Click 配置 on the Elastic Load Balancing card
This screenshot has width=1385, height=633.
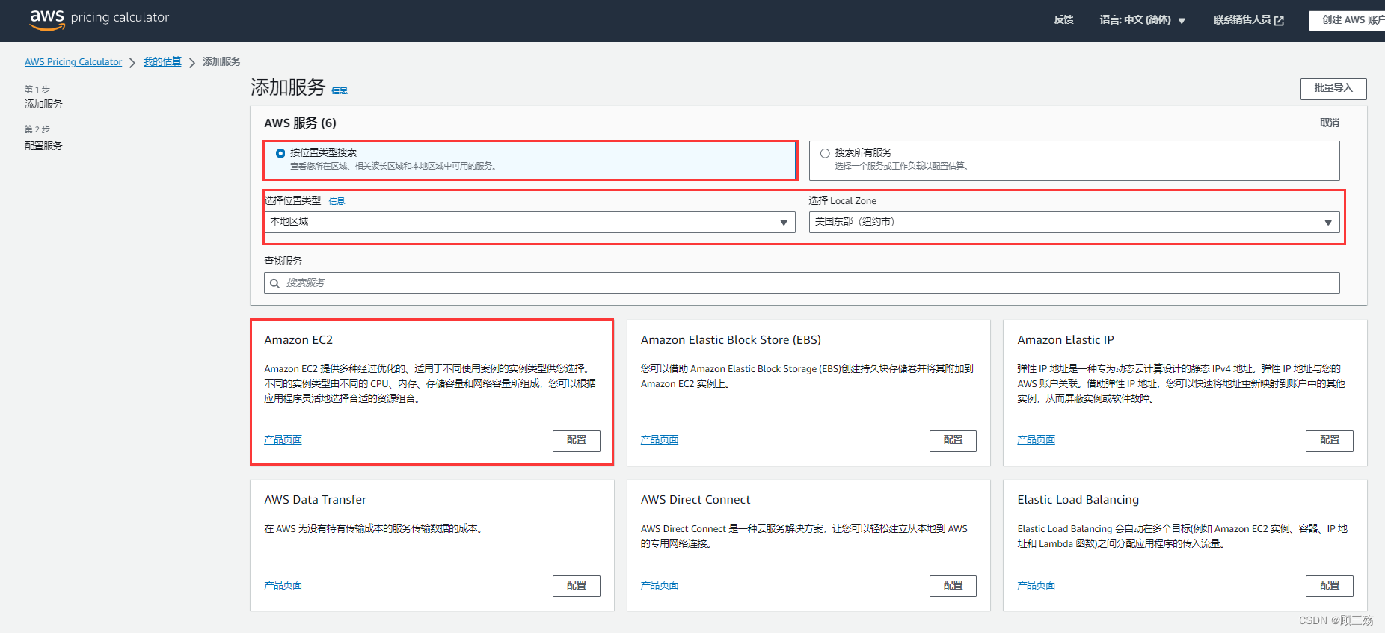click(x=1330, y=586)
